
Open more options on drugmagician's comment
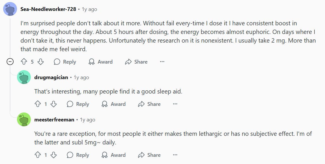click(175, 104)
